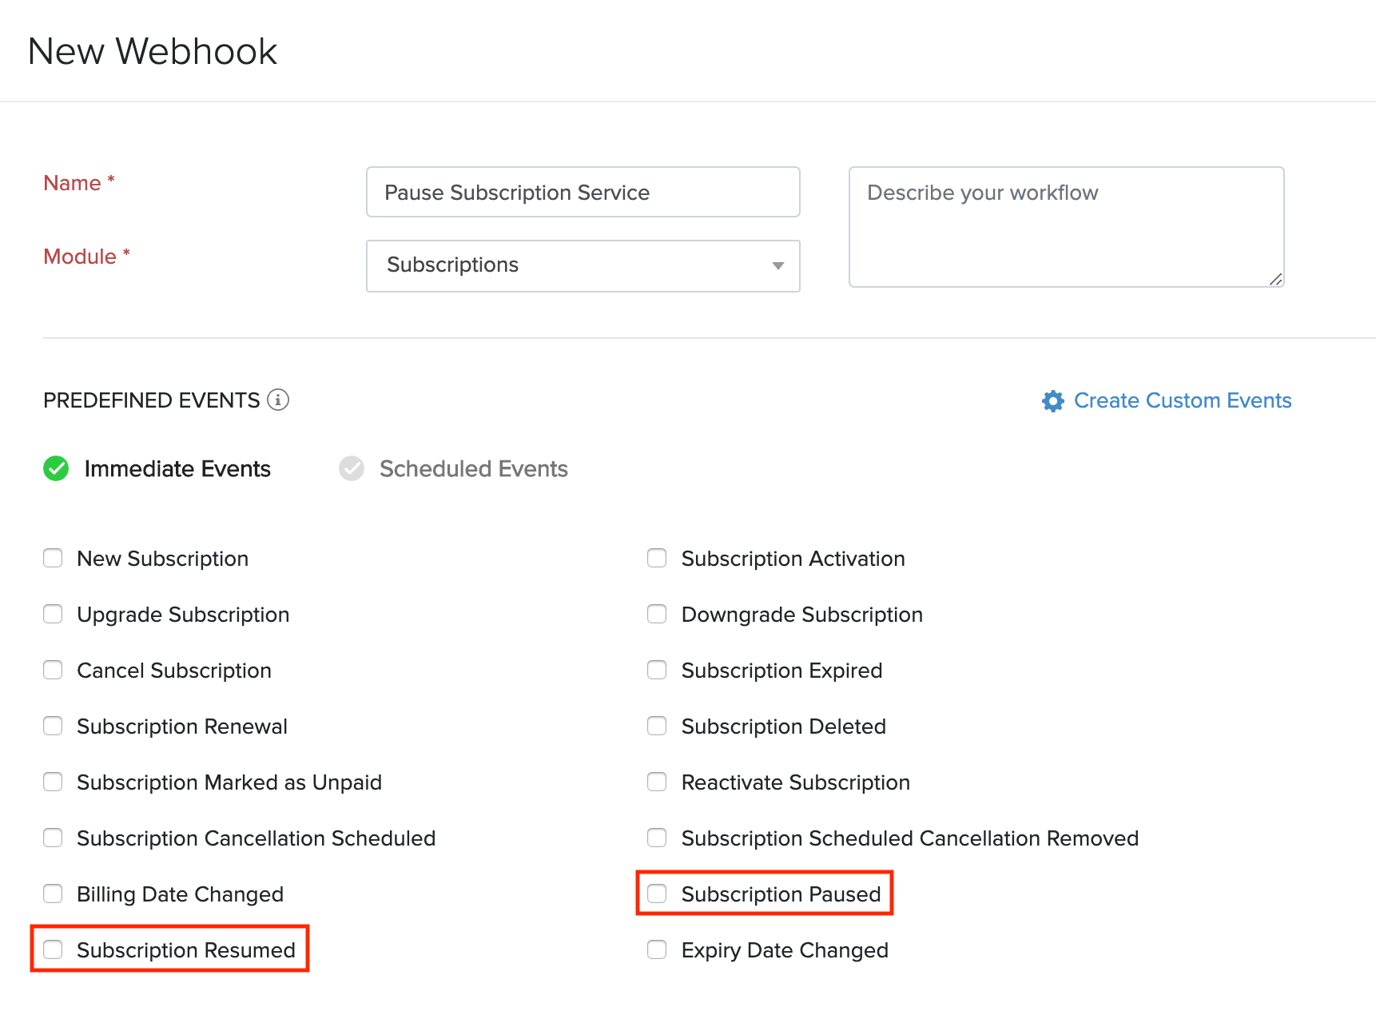1376x1023 pixels.
Task: Enable the Reactivate Subscription event
Action: (657, 782)
